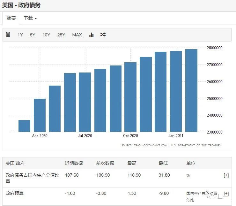Select the 25Y time range
The width and height of the screenshot is (236, 206).
(61, 35)
